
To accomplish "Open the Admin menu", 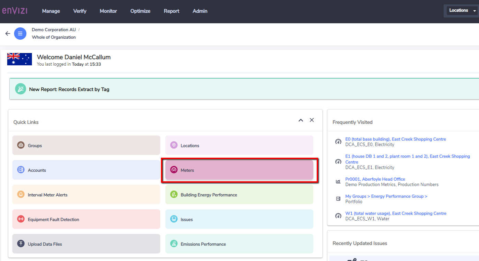I will [x=200, y=11].
